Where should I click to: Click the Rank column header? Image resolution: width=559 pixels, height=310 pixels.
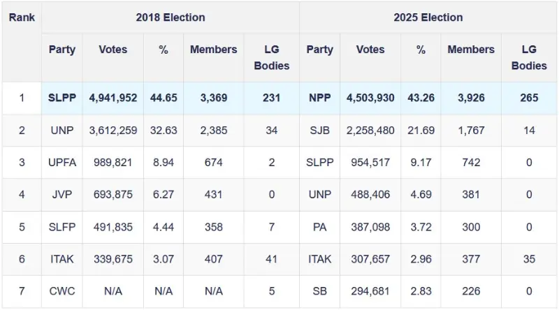click(x=22, y=17)
